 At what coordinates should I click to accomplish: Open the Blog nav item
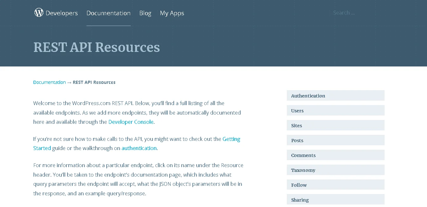tap(145, 13)
